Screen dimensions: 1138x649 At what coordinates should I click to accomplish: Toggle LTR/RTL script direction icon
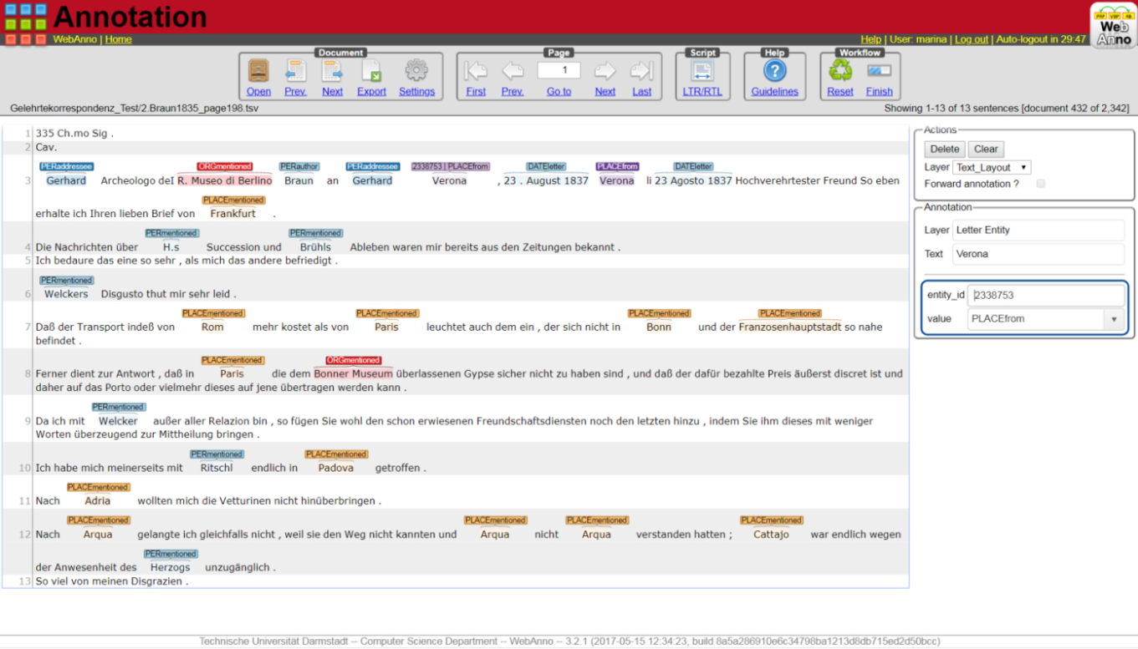coord(702,71)
